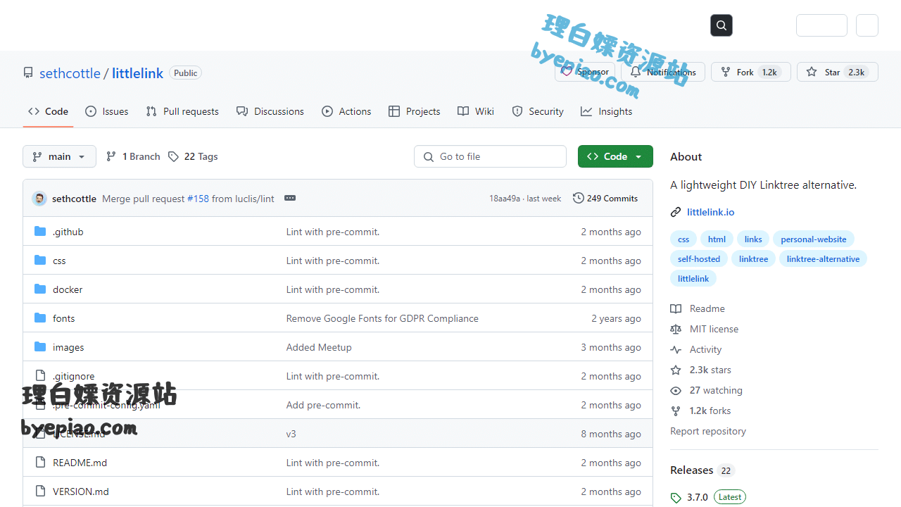901x507 pixels.
Task: Visit the littlelink.io website link
Action: pos(710,212)
